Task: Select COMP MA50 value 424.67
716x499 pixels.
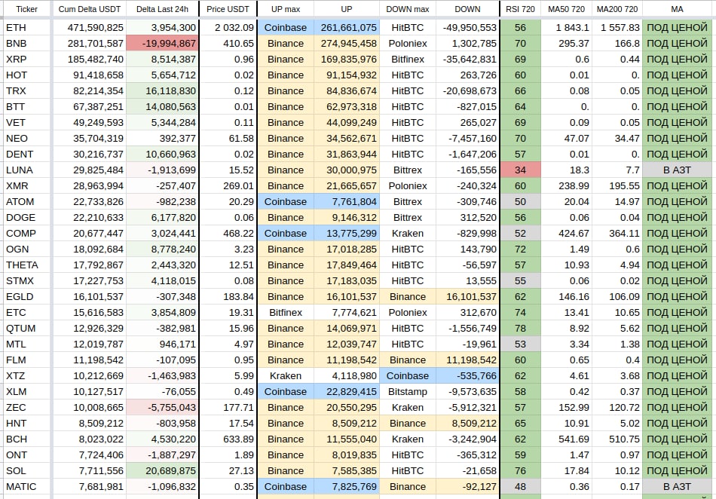Action: pos(566,233)
